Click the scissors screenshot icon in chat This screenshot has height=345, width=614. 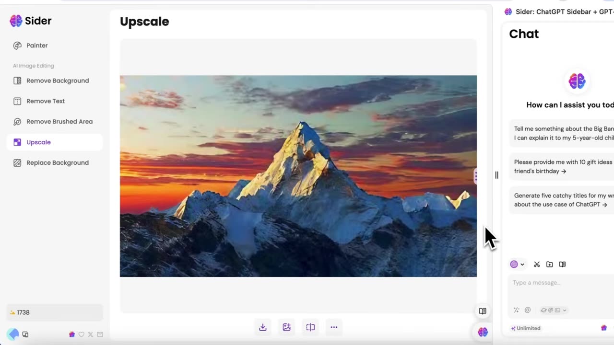(x=537, y=264)
